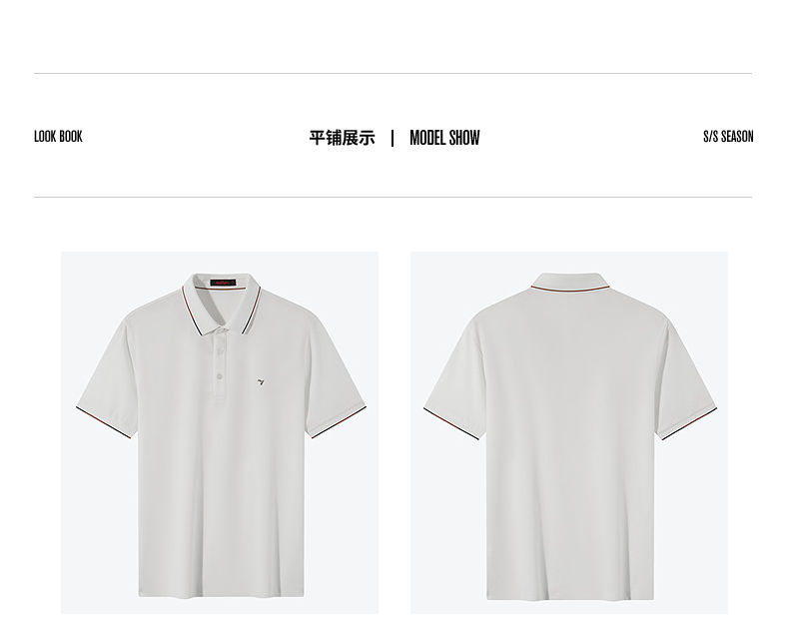Click the right sleeve cuff on back view
Viewport: 789px width, 623px height.
coord(689,424)
